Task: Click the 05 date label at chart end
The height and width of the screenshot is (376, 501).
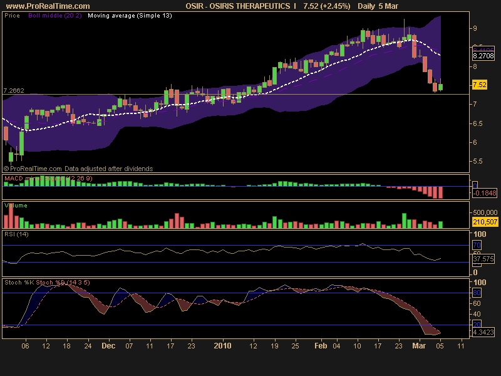Action: 440,346
